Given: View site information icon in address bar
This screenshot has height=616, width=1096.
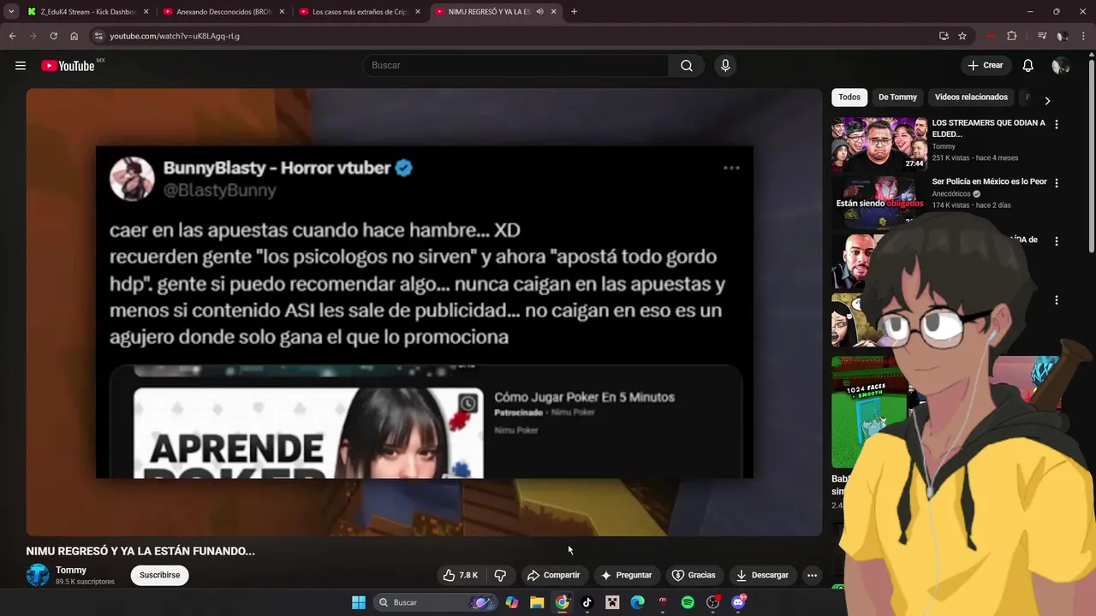Looking at the screenshot, I should coord(98,36).
